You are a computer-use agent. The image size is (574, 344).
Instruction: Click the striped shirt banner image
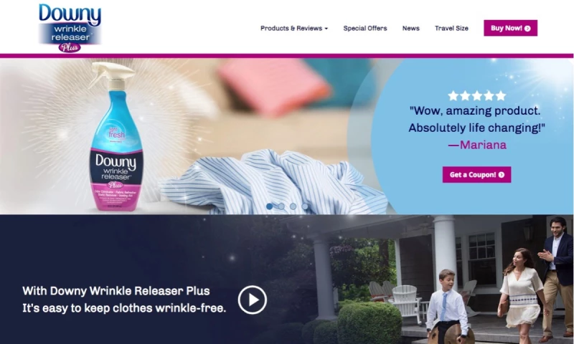tap(273, 181)
